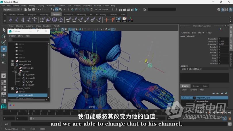This screenshot has width=233, height=131.
Task: Switch to the Animation shelf tab
Action: [x=68, y=14]
